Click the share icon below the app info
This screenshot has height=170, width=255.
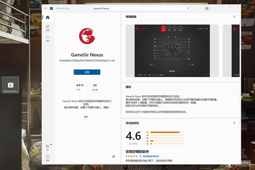click(113, 157)
